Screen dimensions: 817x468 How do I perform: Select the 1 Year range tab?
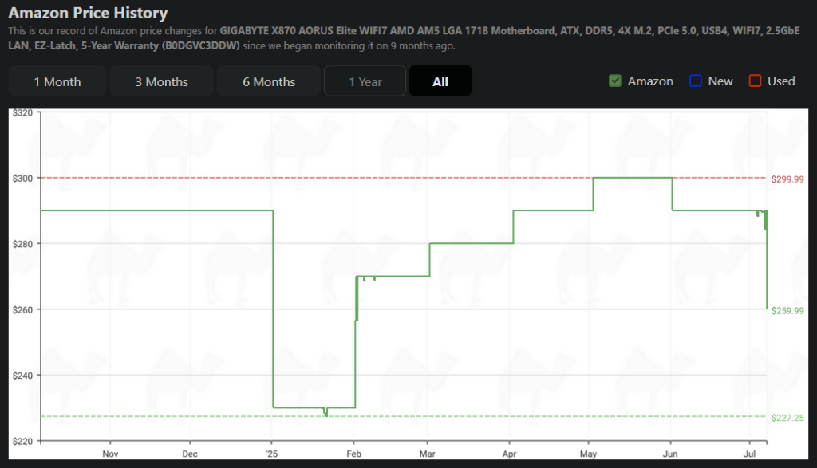[365, 81]
